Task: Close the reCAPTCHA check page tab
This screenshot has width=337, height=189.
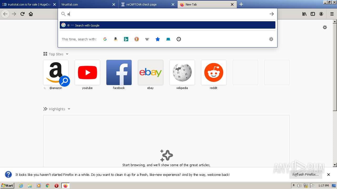Action: coord(173,4)
